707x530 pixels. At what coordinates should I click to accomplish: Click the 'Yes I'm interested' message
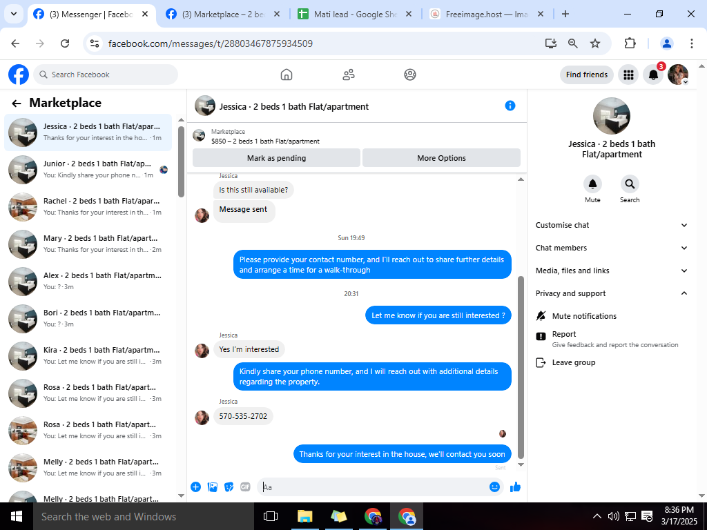coord(249,349)
